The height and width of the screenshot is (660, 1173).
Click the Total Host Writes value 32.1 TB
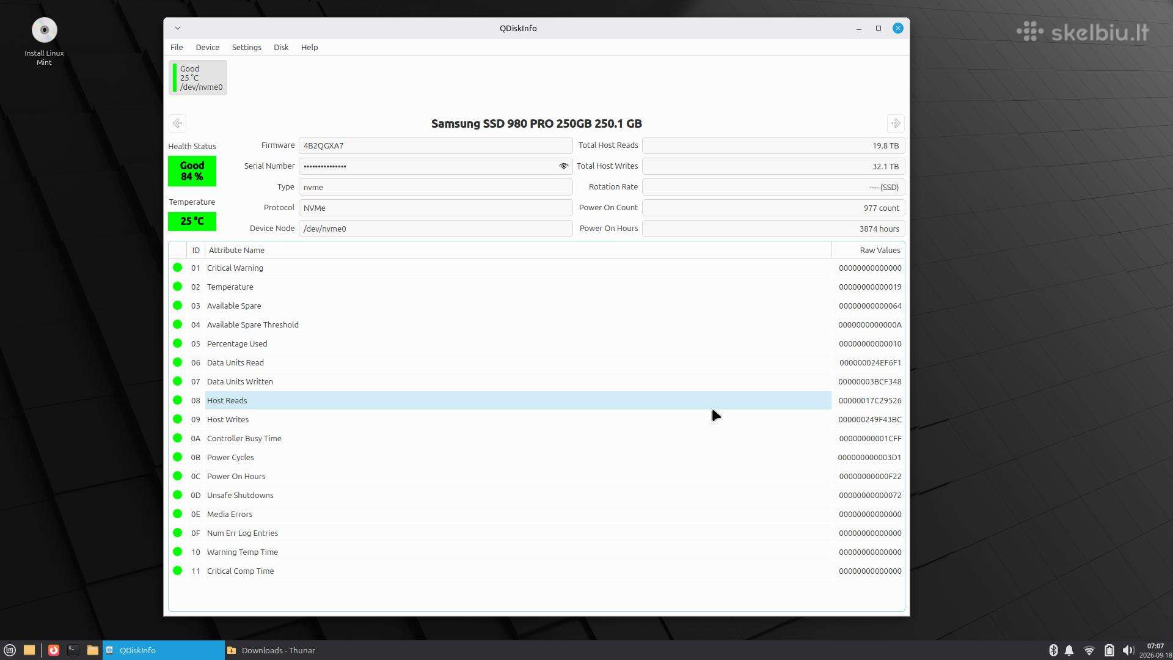pos(773,166)
